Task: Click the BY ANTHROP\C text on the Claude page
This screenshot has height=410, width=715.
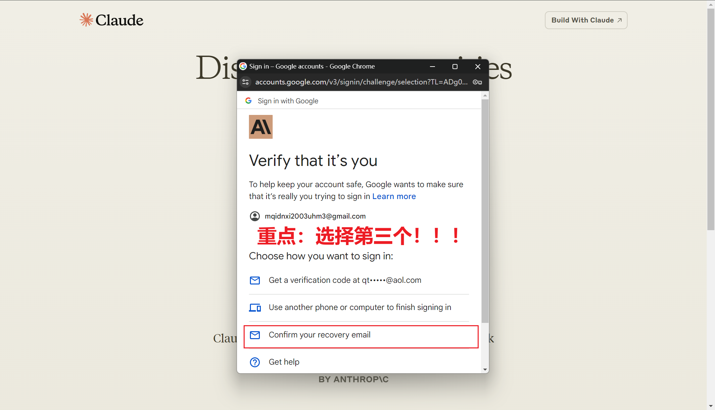Action: 354,379
